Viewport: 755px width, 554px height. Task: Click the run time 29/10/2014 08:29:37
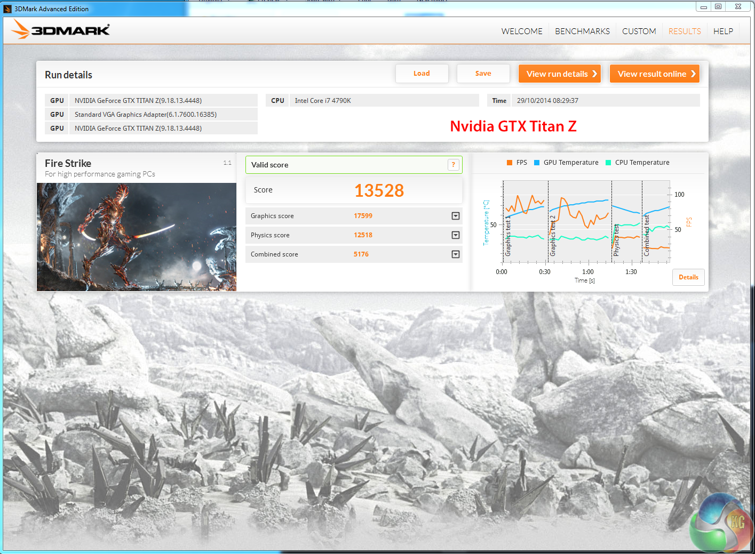[547, 101]
